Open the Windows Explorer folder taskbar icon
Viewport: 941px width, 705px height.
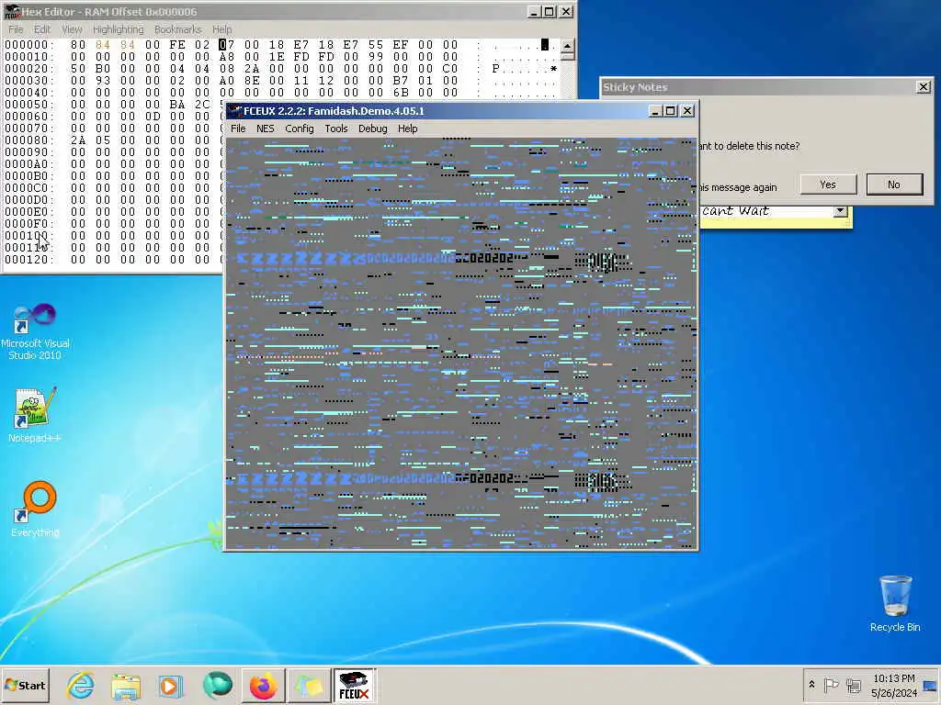[126, 686]
